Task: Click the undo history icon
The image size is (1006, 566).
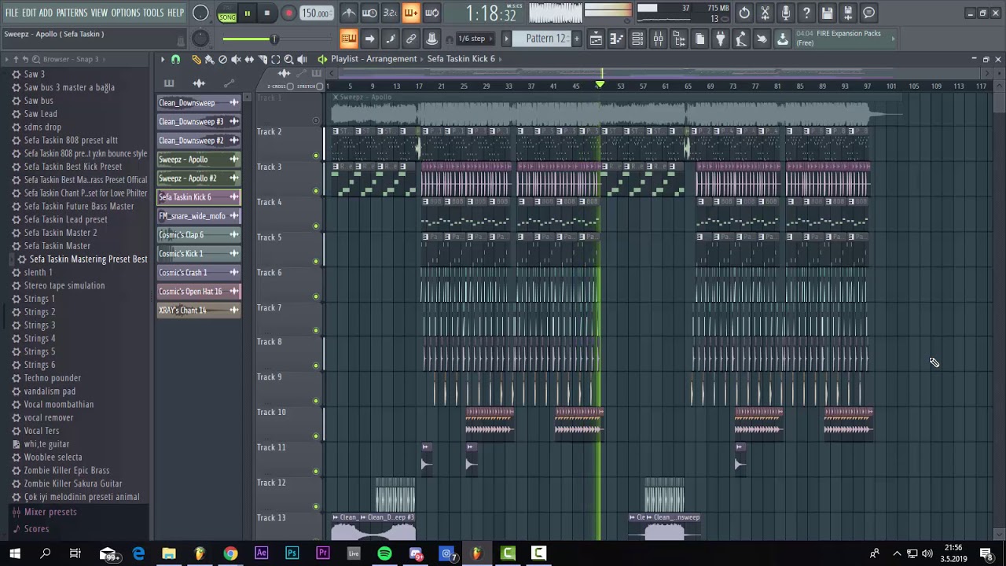Action: [x=744, y=13]
